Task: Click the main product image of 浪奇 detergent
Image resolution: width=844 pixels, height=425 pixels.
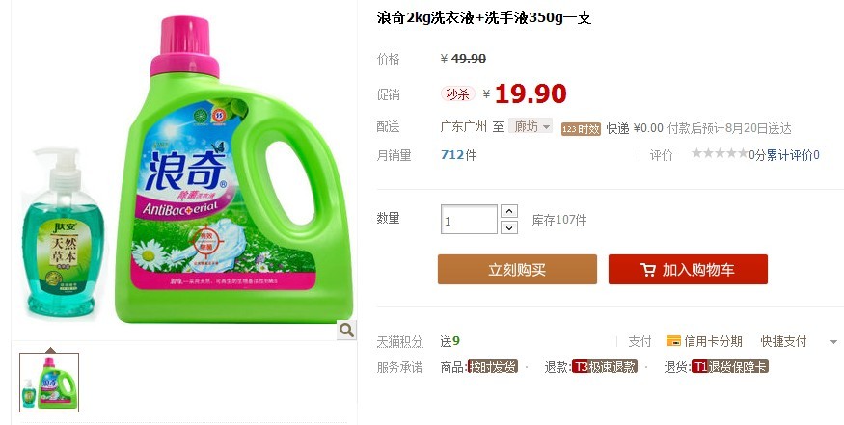Action: (184, 170)
